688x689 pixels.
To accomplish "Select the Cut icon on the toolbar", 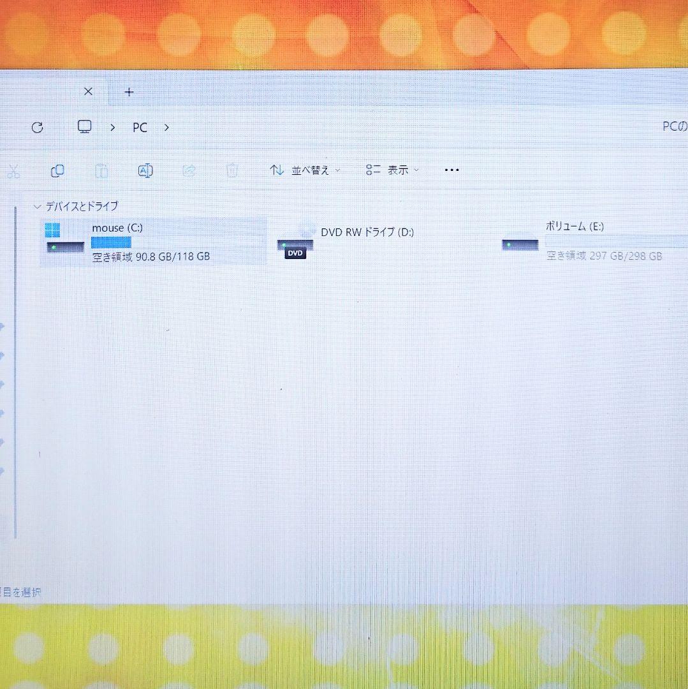I will (x=14, y=170).
